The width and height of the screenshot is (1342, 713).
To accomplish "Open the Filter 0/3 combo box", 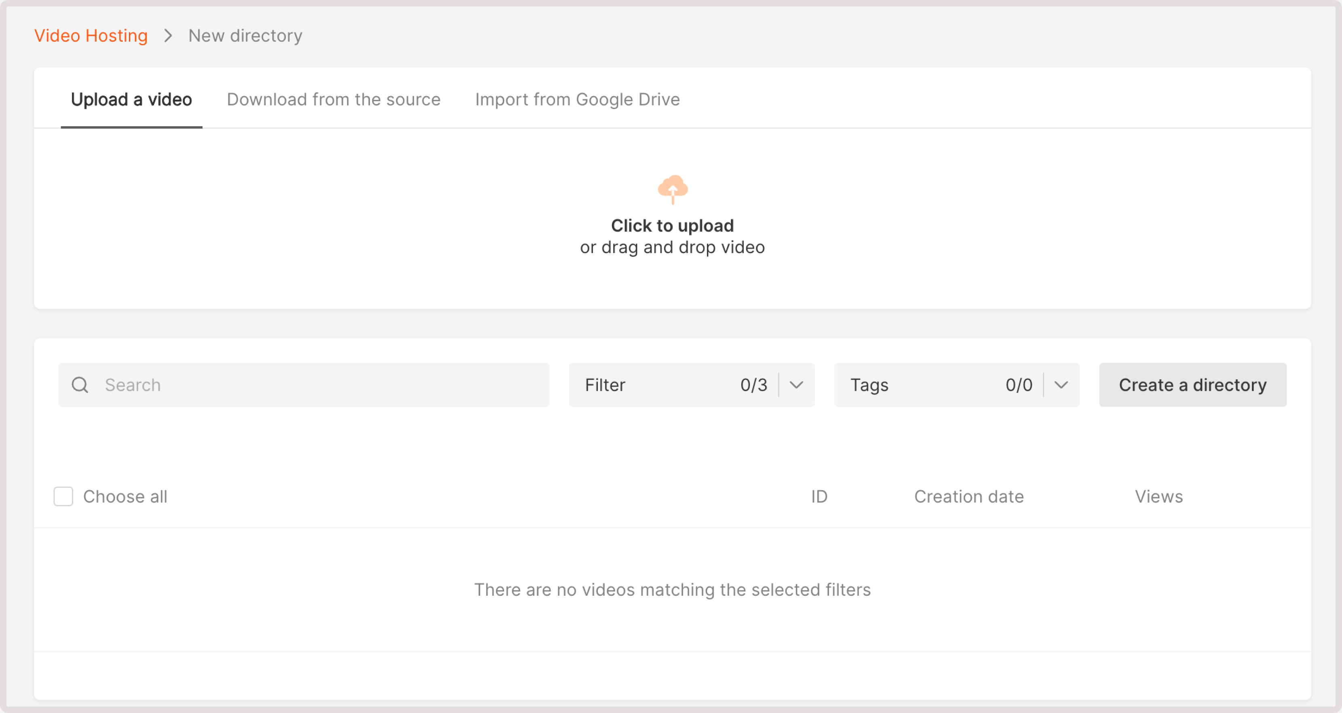I will click(675, 385).
